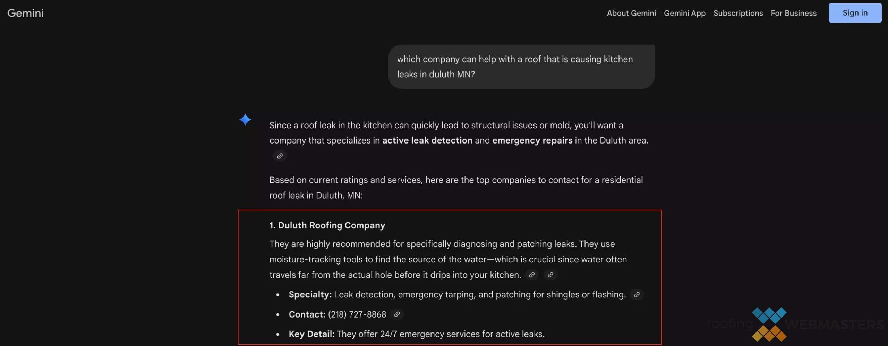The image size is (888, 346).
Task: Open the source link icon after "Duluth area."
Action: point(280,156)
